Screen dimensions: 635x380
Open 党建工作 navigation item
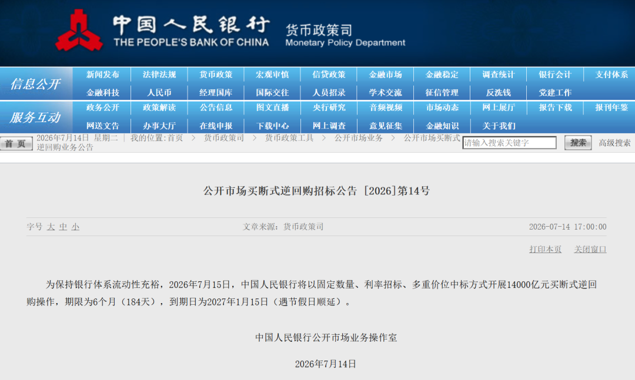coord(555,93)
